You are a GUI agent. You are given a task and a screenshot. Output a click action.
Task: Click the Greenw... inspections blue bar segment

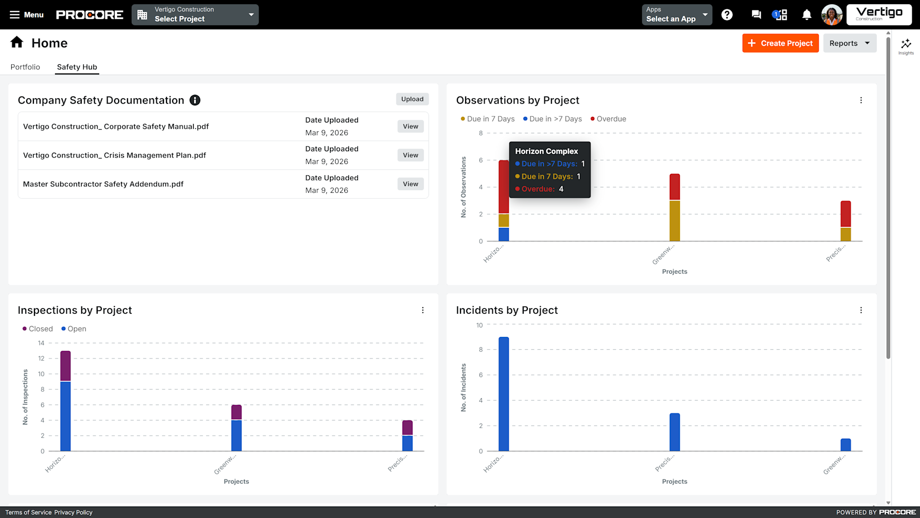(x=236, y=436)
